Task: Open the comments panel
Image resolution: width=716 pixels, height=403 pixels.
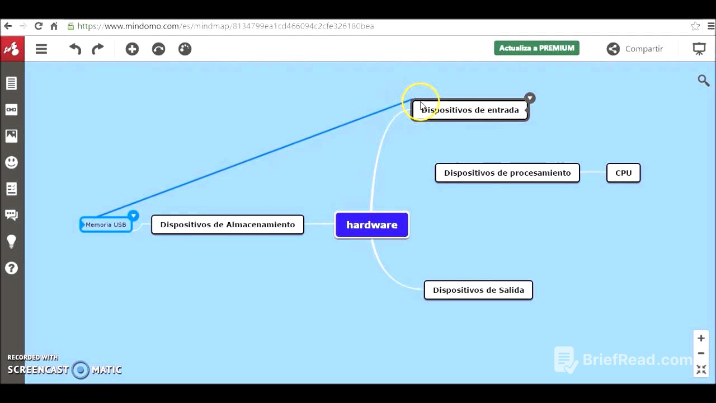Action: click(11, 214)
